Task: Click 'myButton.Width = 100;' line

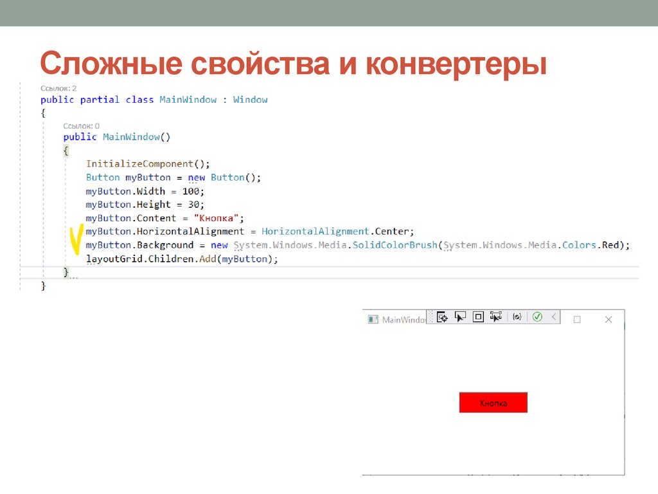Action: click(x=145, y=191)
